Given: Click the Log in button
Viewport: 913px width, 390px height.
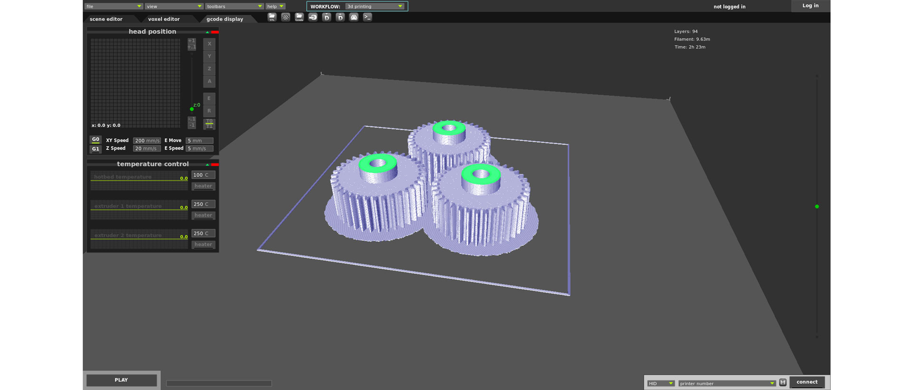Looking at the screenshot, I should pyautogui.click(x=810, y=6).
